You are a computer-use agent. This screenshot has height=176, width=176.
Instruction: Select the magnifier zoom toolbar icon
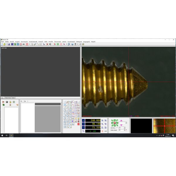pyautogui.click(x=35, y=44)
